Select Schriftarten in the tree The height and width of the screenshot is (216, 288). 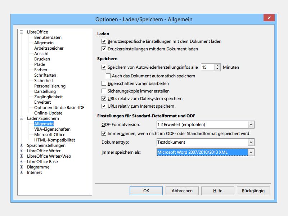coord(45,75)
